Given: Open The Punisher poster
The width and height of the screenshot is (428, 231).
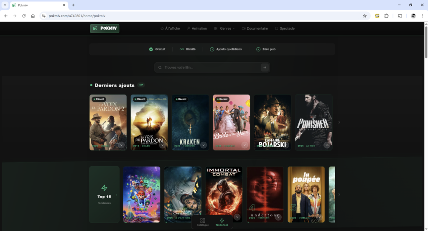Looking at the screenshot, I should click(x=313, y=122).
